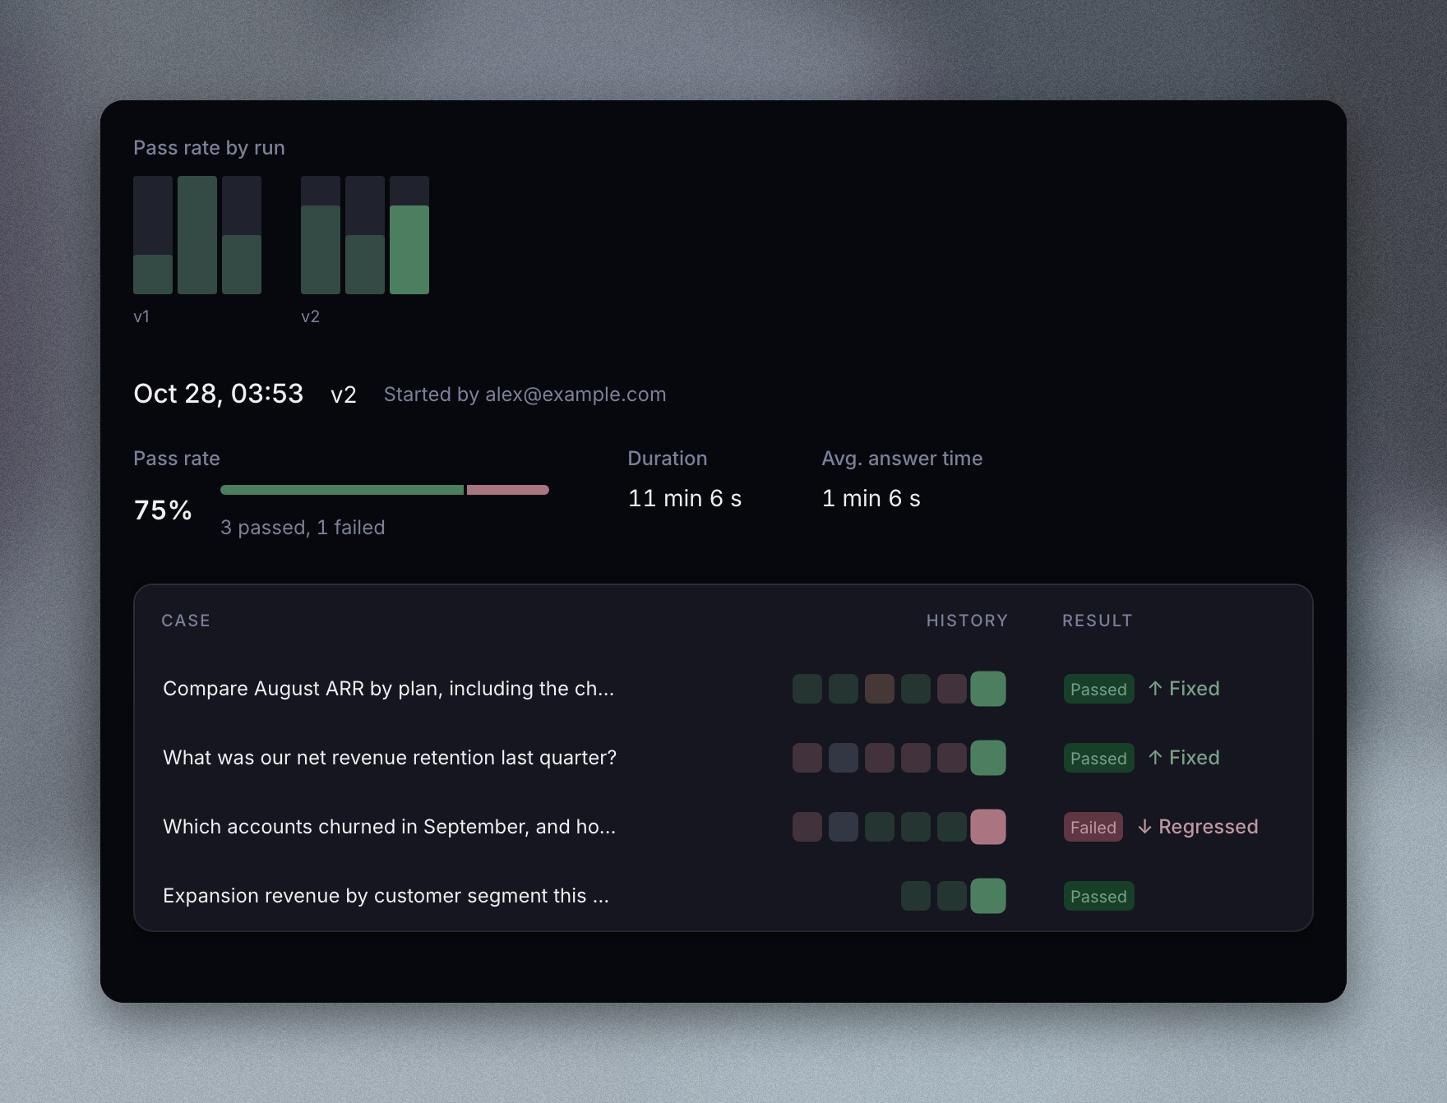Click the latest green history square for net revenue retention
The width and height of the screenshot is (1447, 1103).
click(988, 758)
